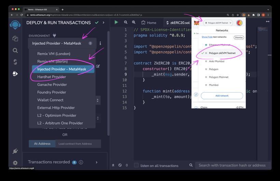This screenshot has height=181, width=280.
Task: Zoom out the editor font
Action: [x=126, y=22]
